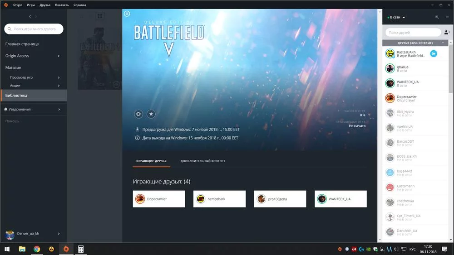Add Battlefield V to favorites star
Viewport: 454px width, 255px height.
point(151,114)
